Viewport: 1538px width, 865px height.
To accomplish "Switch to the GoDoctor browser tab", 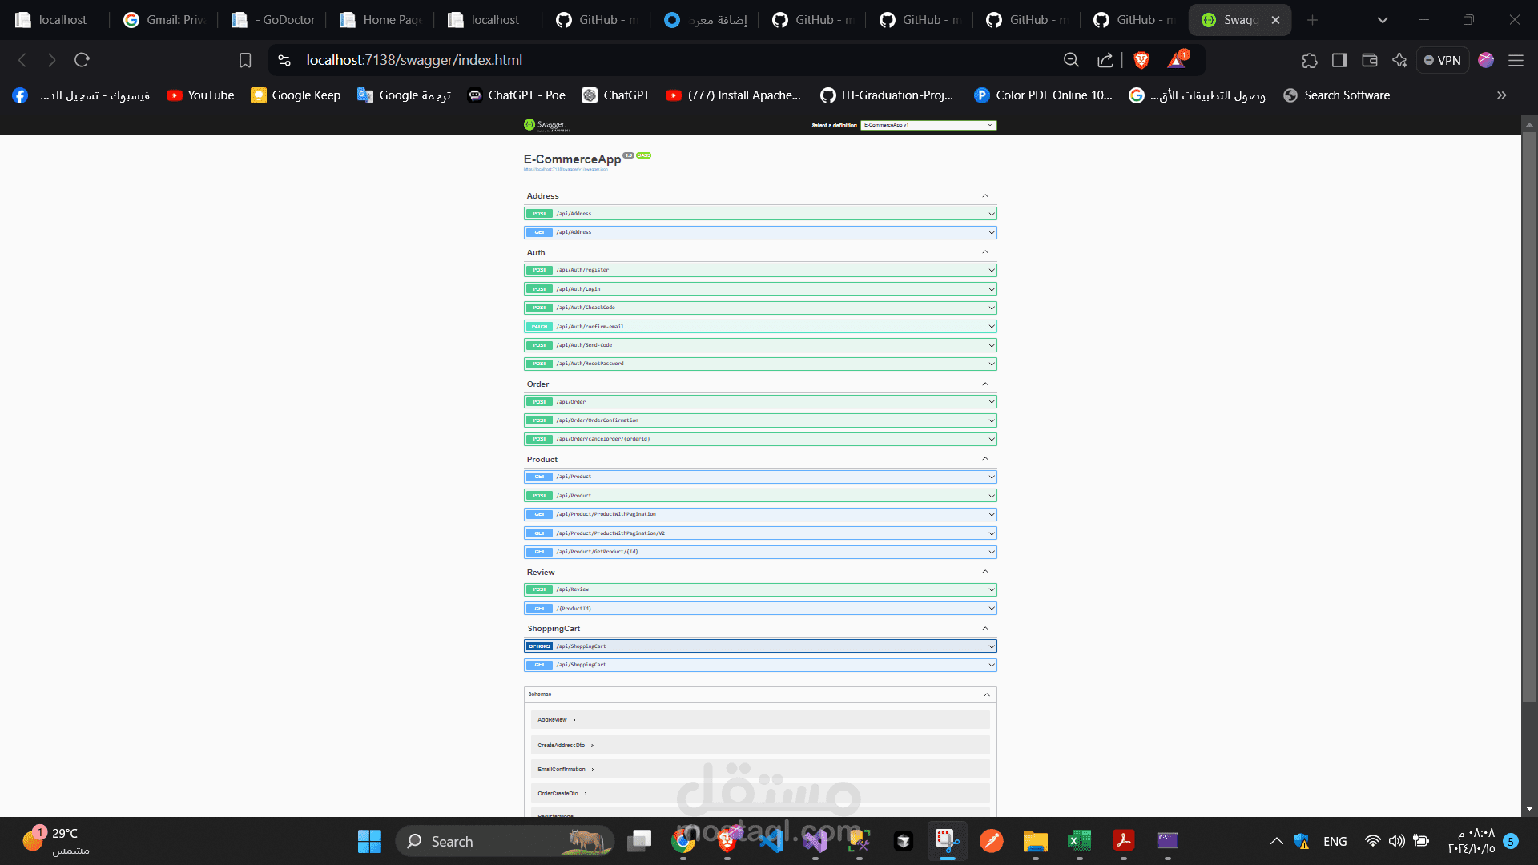I will click(x=274, y=20).
